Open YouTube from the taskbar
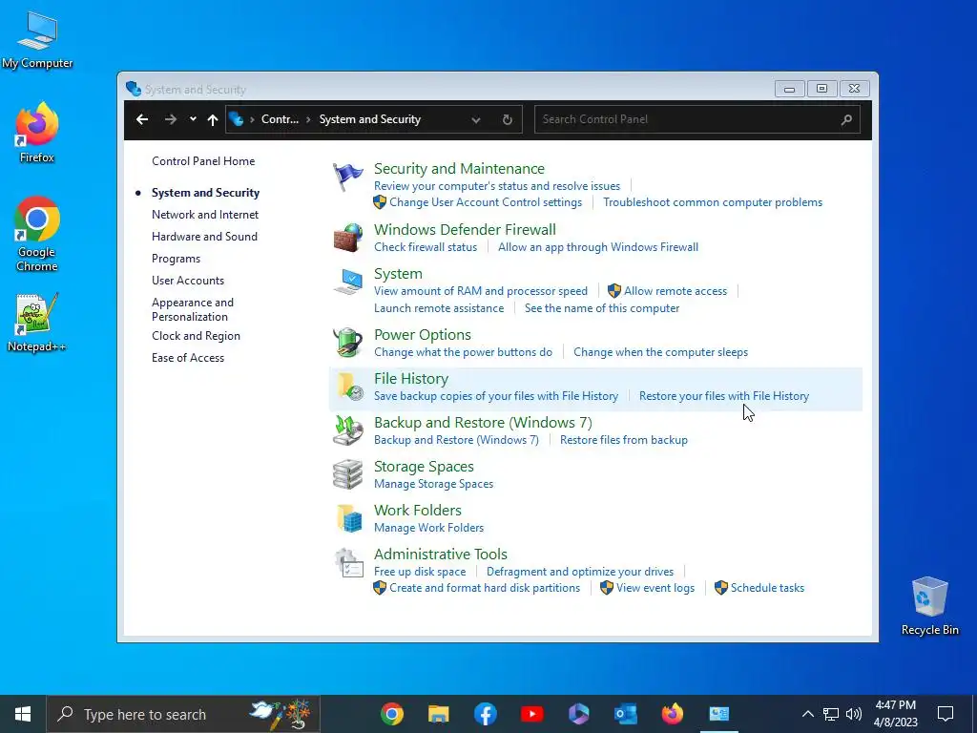Screen dimensions: 977x733 532,714
